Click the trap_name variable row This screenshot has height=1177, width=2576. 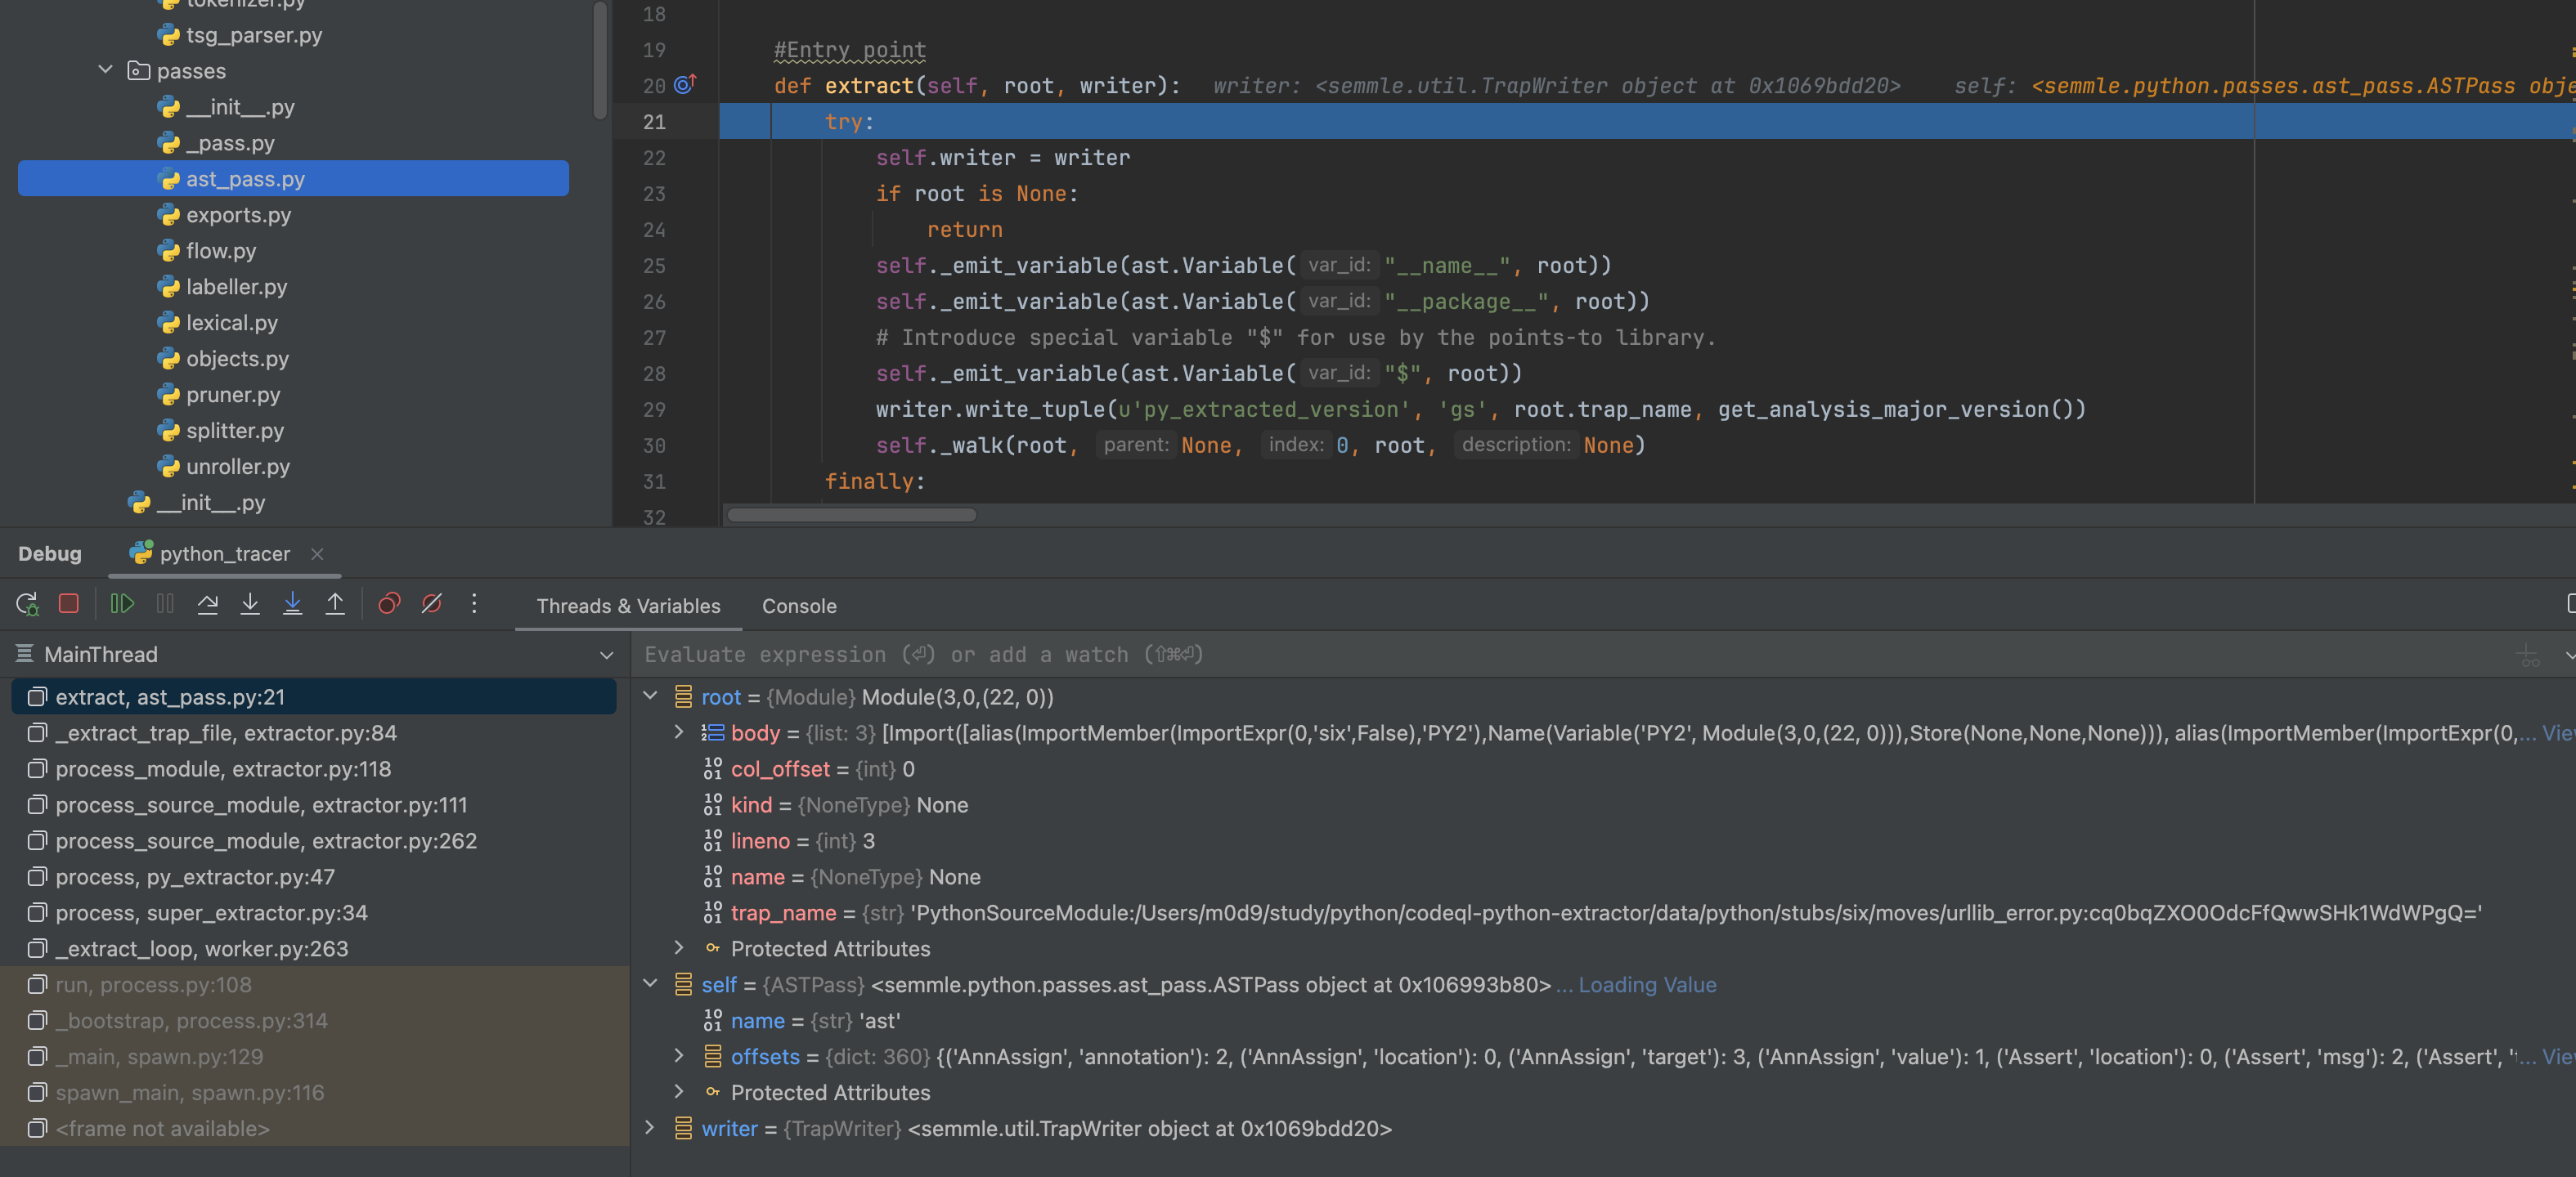point(1592,913)
